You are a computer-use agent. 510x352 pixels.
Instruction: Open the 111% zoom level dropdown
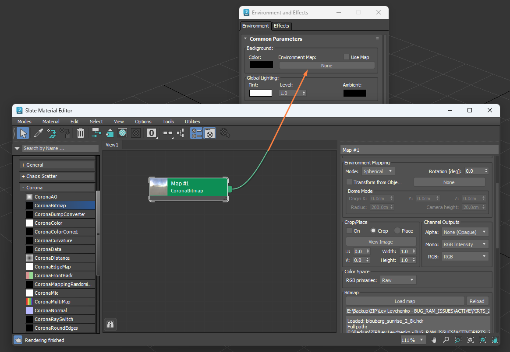(x=413, y=340)
